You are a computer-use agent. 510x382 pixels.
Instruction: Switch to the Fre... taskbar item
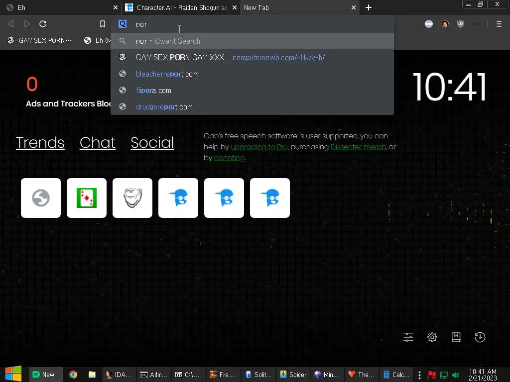click(x=223, y=375)
